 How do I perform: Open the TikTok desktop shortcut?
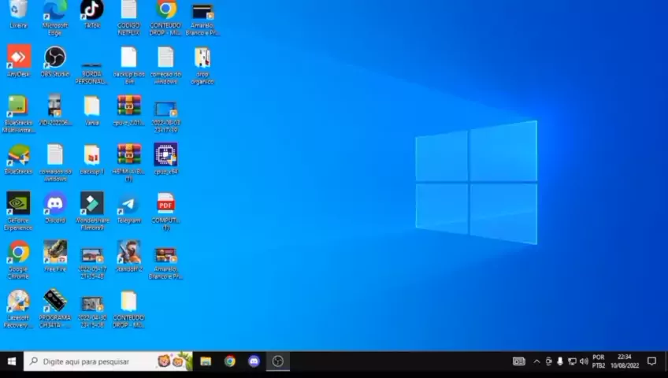pos(92,13)
